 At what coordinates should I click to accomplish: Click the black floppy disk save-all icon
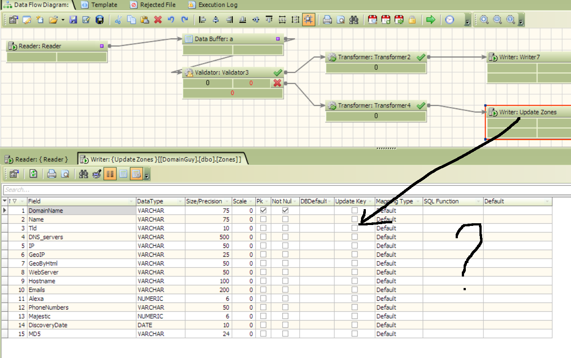tap(100, 20)
